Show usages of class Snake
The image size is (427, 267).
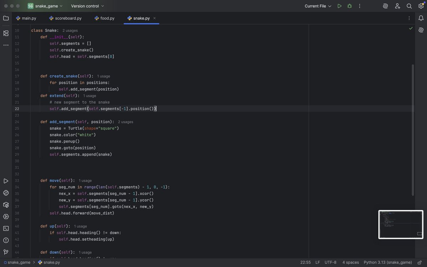[70, 31]
